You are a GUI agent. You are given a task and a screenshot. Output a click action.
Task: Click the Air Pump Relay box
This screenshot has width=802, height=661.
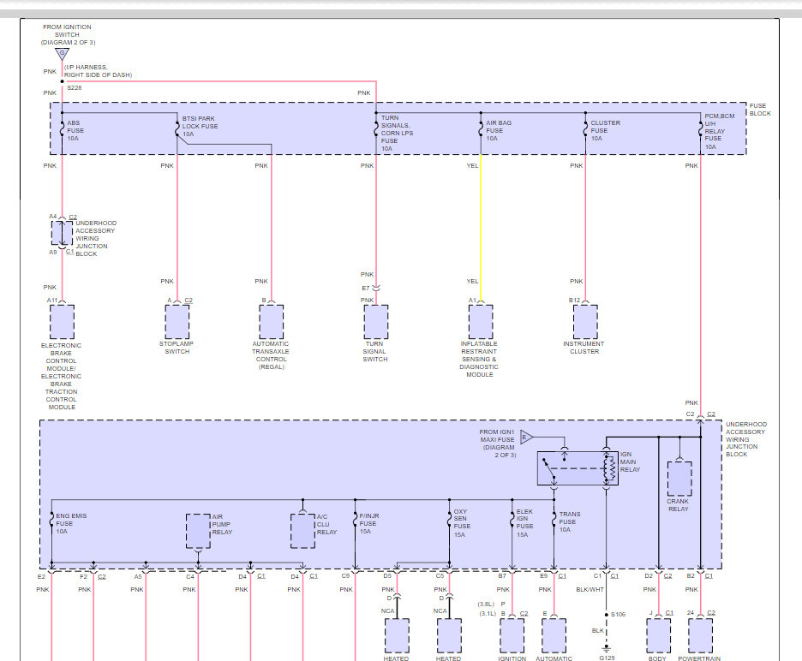[x=199, y=531]
